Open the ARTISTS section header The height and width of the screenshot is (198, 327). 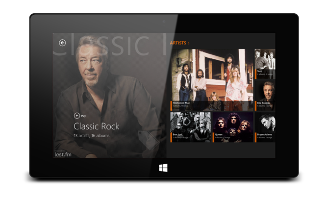tap(178, 43)
